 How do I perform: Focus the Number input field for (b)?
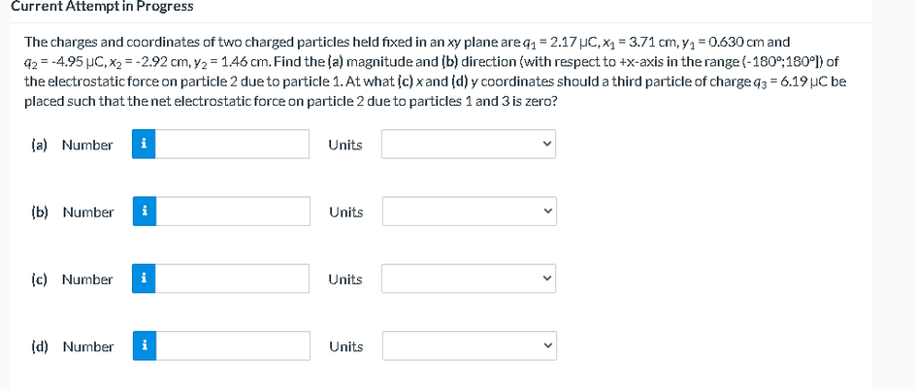[x=233, y=212]
